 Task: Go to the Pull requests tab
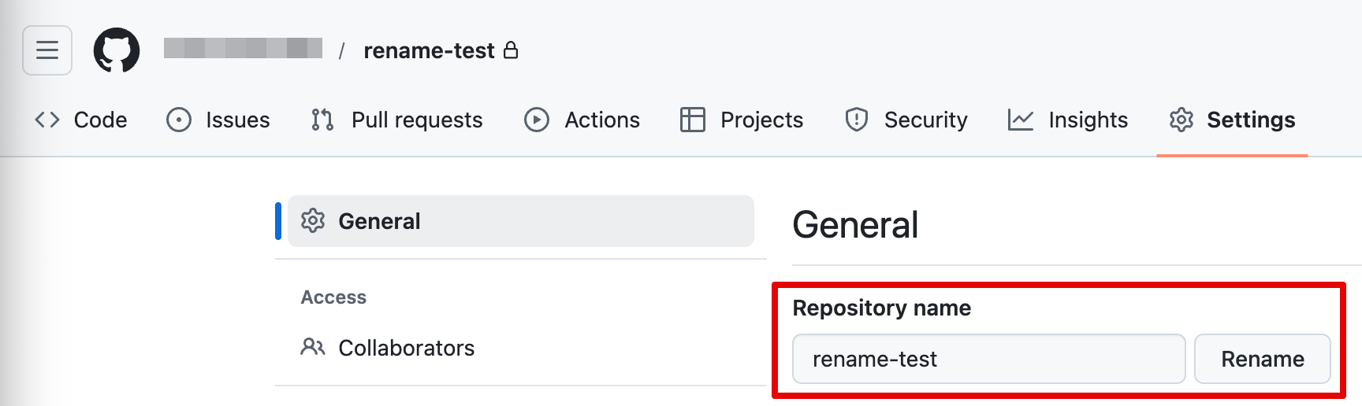(x=416, y=120)
